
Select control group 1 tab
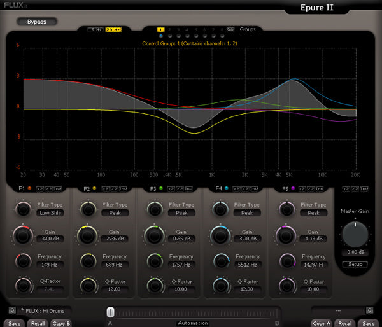coord(160,30)
